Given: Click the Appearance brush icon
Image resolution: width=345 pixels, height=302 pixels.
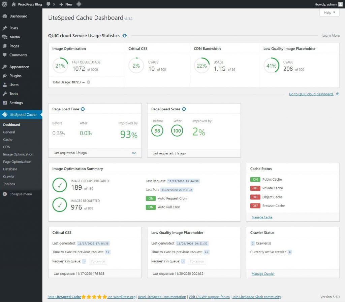Looking at the screenshot, I should coord(5,67).
